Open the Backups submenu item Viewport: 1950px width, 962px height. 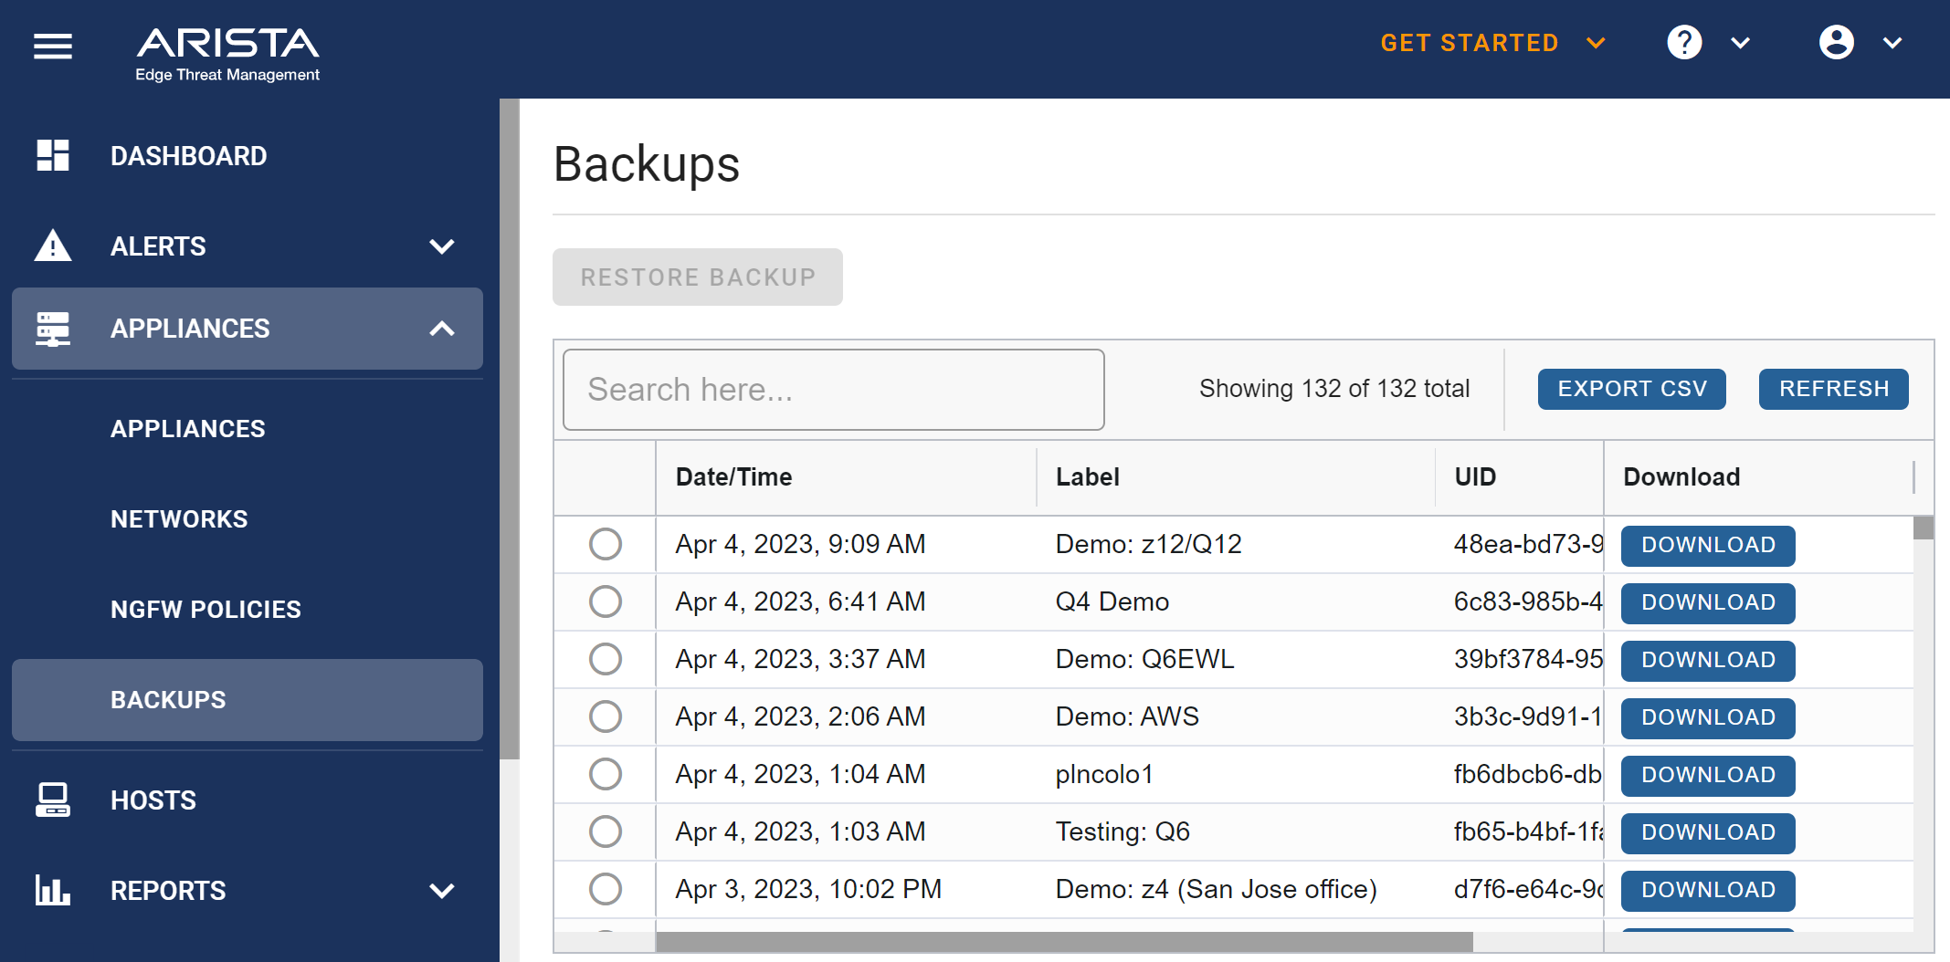(x=248, y=700)
